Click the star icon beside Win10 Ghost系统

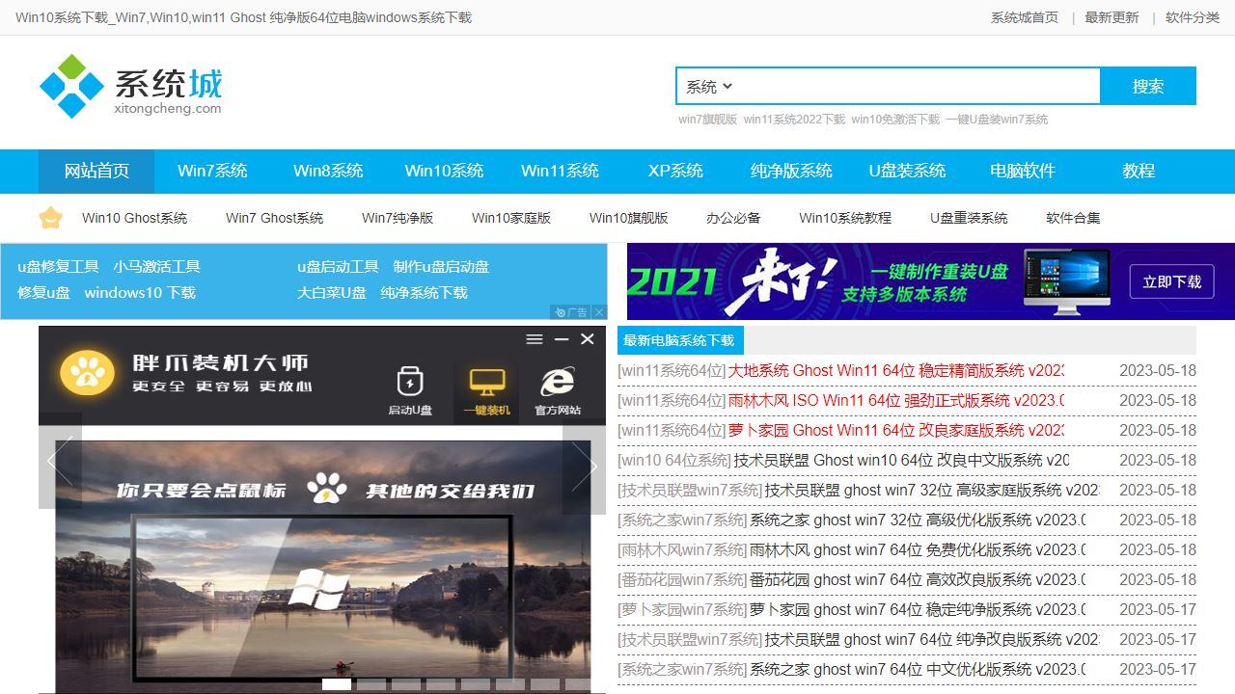pyautogui.click(x=50, y=218)
